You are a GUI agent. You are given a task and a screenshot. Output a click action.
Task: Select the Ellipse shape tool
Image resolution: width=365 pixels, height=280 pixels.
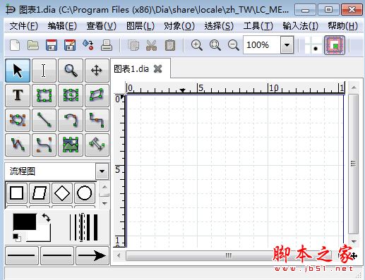click(x=71, y=95)
